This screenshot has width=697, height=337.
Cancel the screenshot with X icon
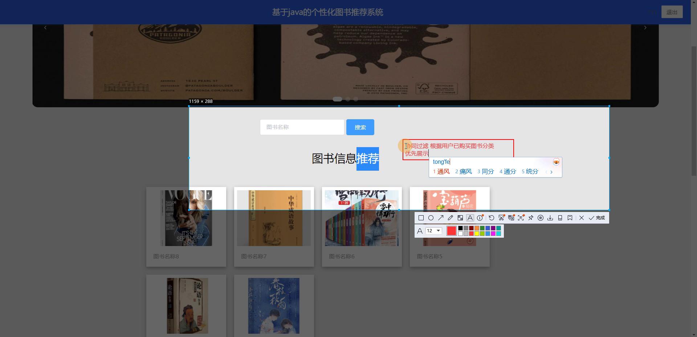click(x=582, y=218)
